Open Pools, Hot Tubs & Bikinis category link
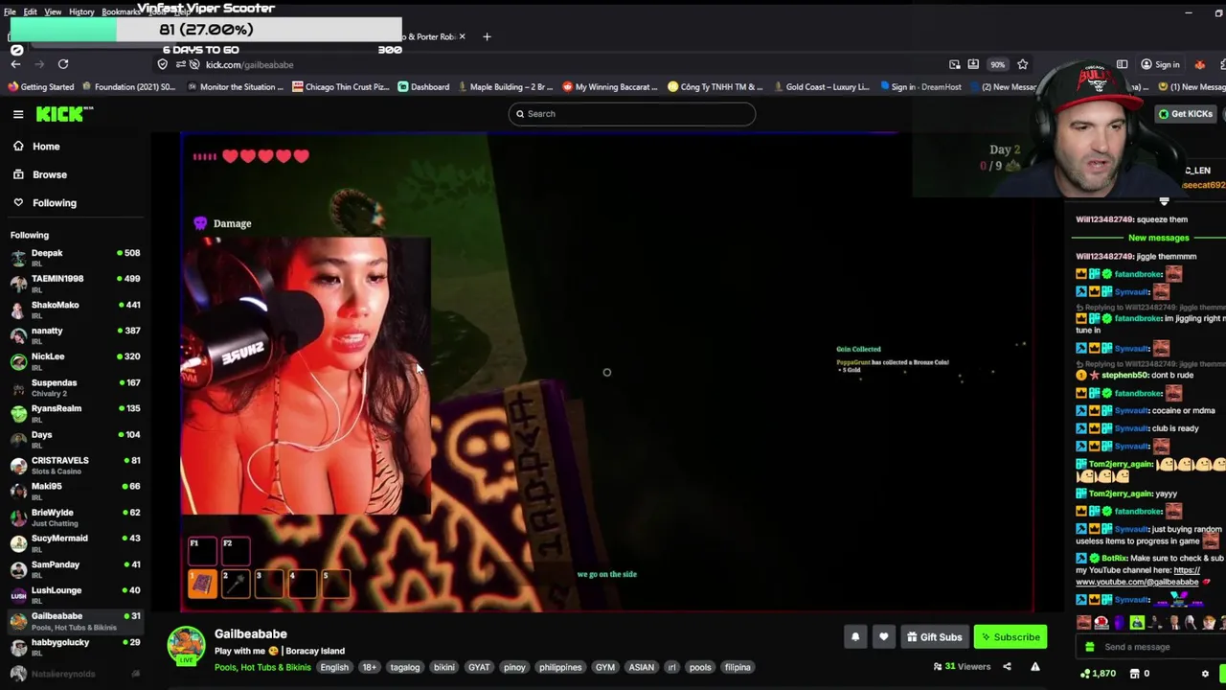The height and width of the screenshot is (690, 1226). pyautogui.click(x=262, y=667)
